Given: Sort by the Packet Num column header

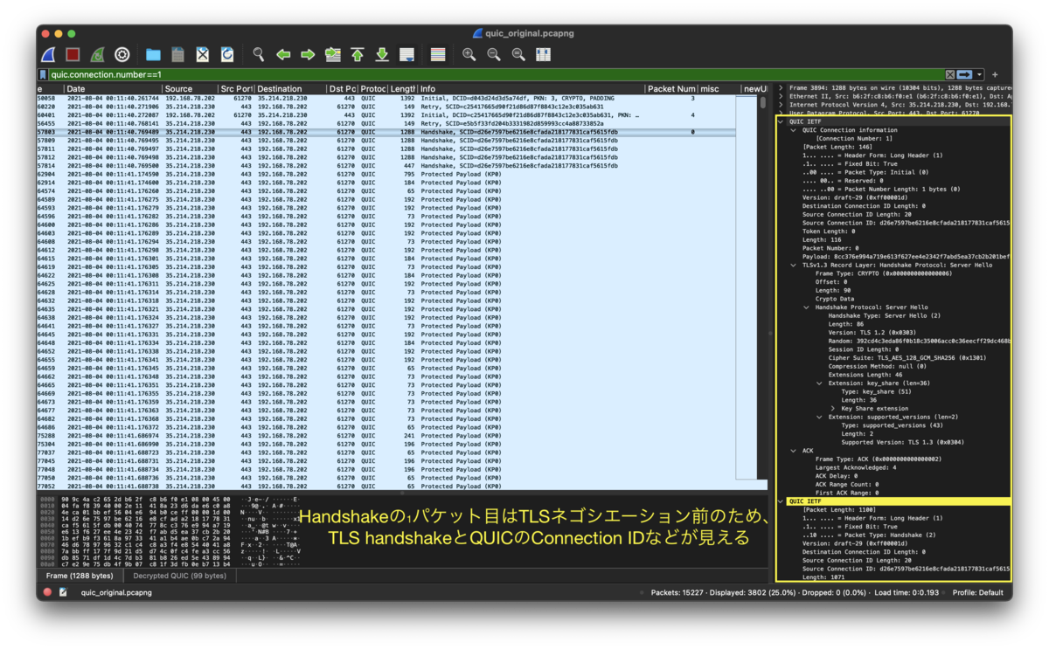Looking at the screenshot, I should pyautogui.click(x=671, y=89).
